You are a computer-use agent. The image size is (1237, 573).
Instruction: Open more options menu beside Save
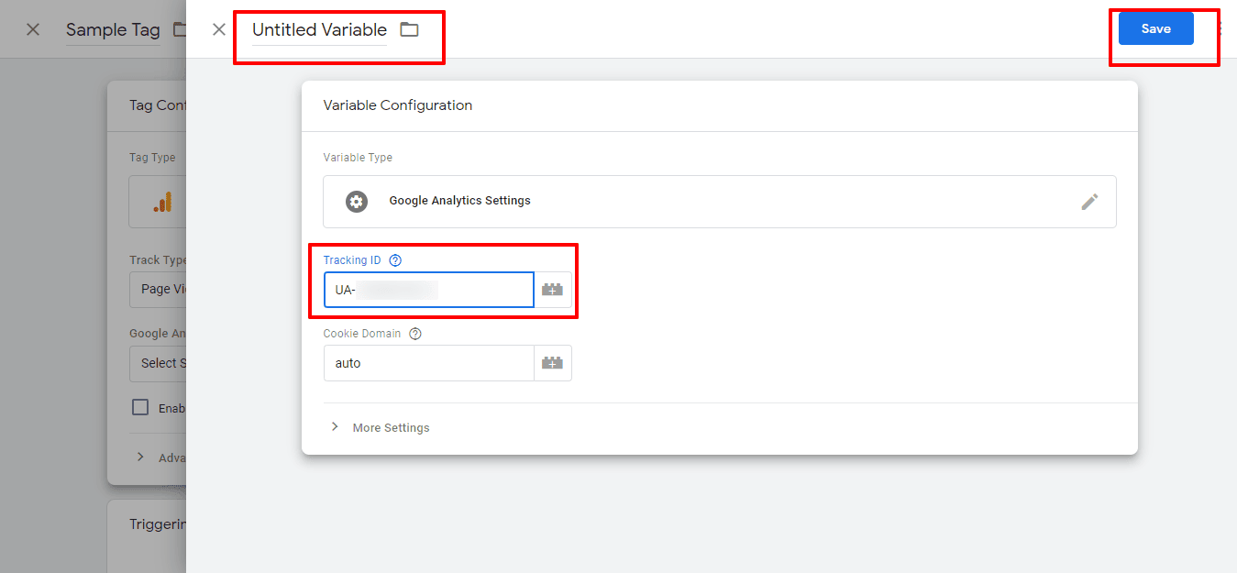pyautogui.click(x=1221, y=28)
